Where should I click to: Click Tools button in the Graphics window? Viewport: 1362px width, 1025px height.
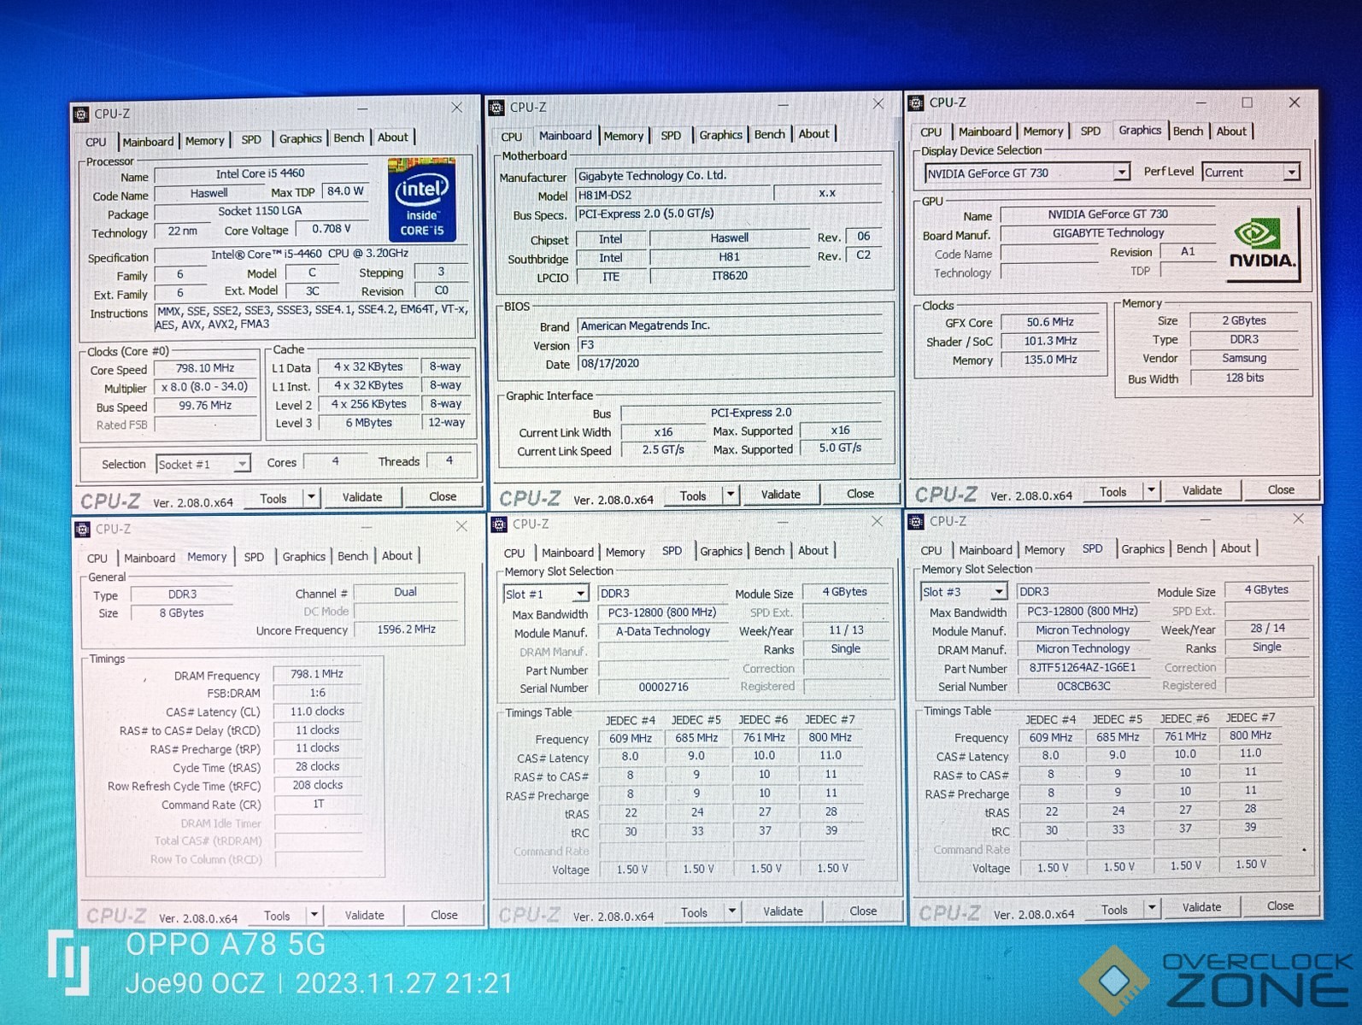1112,491
